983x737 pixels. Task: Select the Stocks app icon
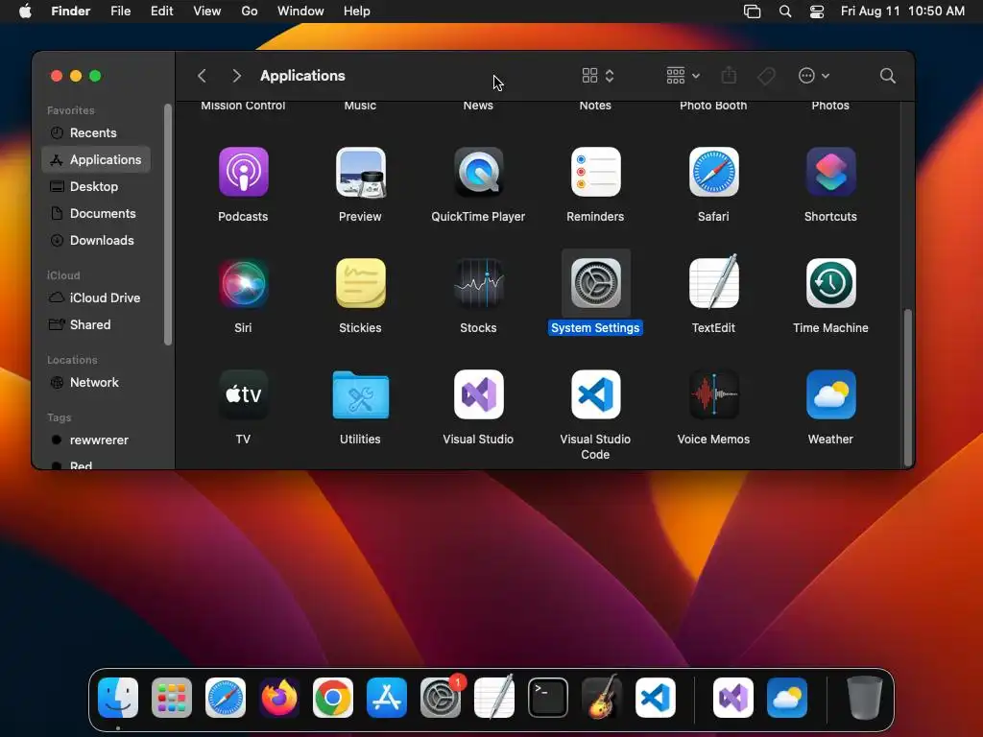pyautogui.click(x=478, y=283)
